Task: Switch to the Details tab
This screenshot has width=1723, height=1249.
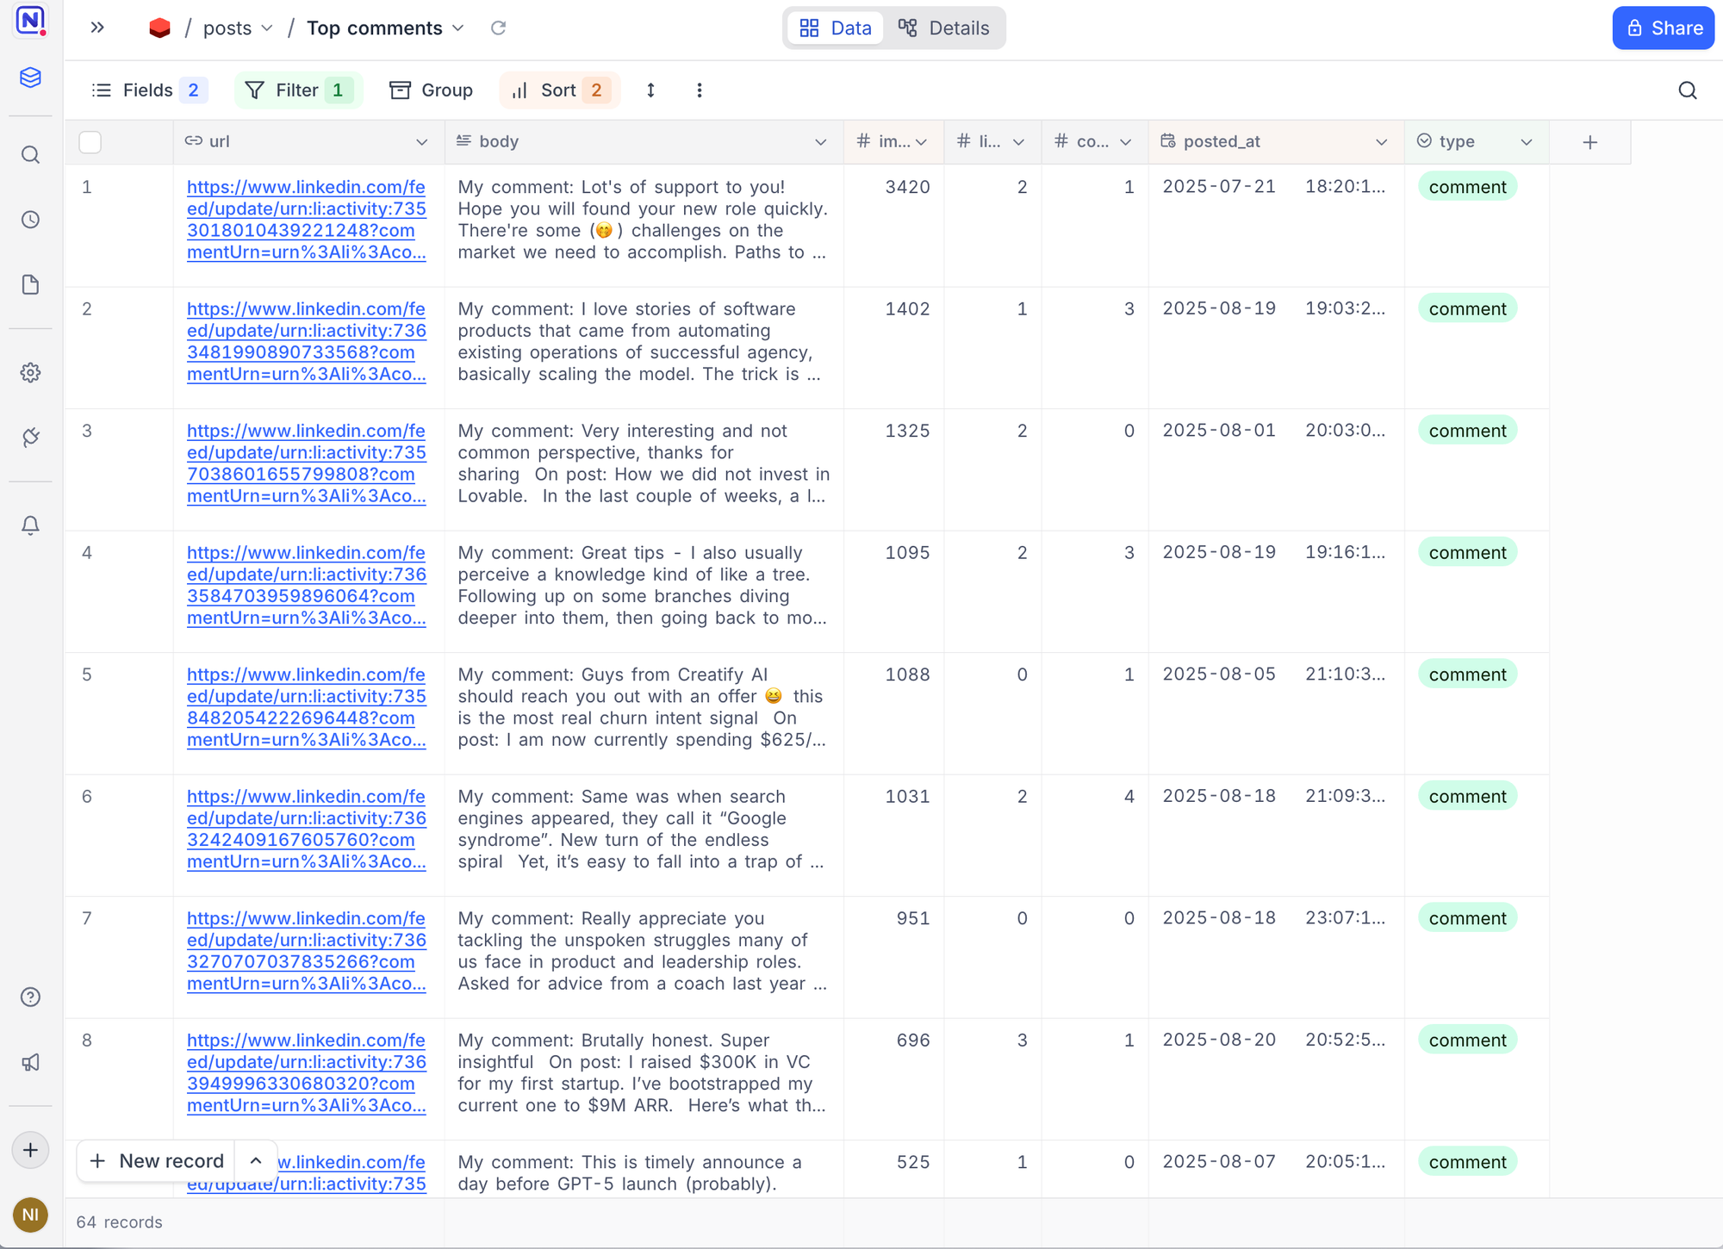Action: (x=944, y=28)
